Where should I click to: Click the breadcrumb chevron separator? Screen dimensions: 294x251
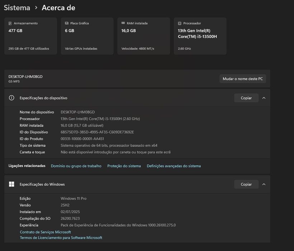point(36,8)
